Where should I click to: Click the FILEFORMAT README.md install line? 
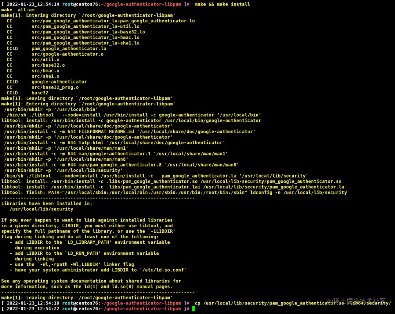130,132
